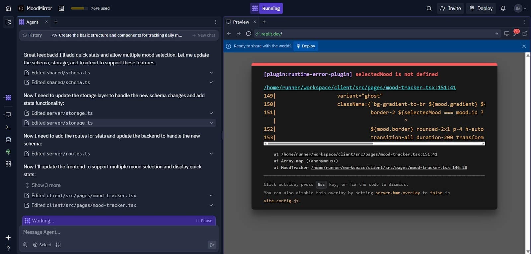The image size is (531, 254).
Task: Add a new tab in the left pane
Action: click(56, 22)
